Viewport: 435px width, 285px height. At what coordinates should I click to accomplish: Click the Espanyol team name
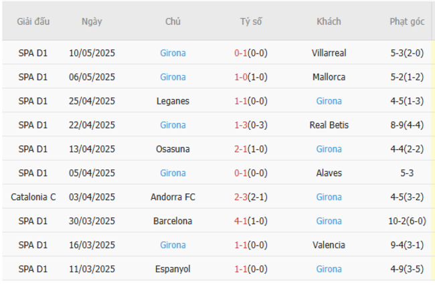coord(173,269)
